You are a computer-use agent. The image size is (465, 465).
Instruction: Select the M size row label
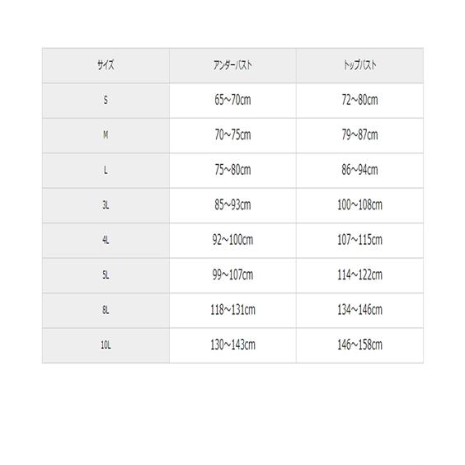pyautogui.click(x=106, y=135)
